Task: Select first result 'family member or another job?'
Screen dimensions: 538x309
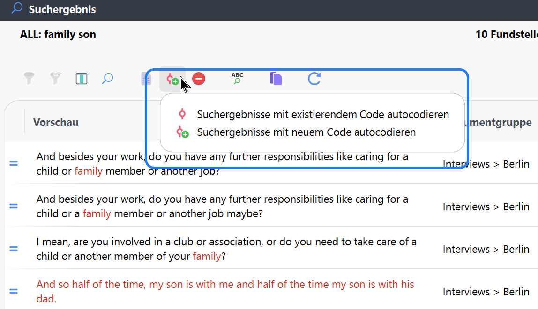Action: click(x=222, y=164)
